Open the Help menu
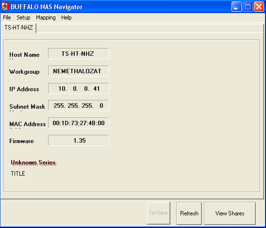Screen dimensions: 266x228 66,17
